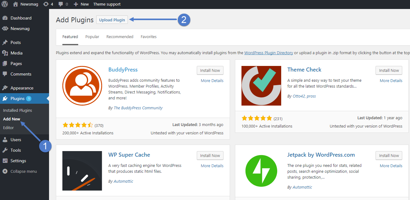Screen dimensions: 410x200
Task: Open the Theme support admin bar item
Action: [x=107, y=4]
